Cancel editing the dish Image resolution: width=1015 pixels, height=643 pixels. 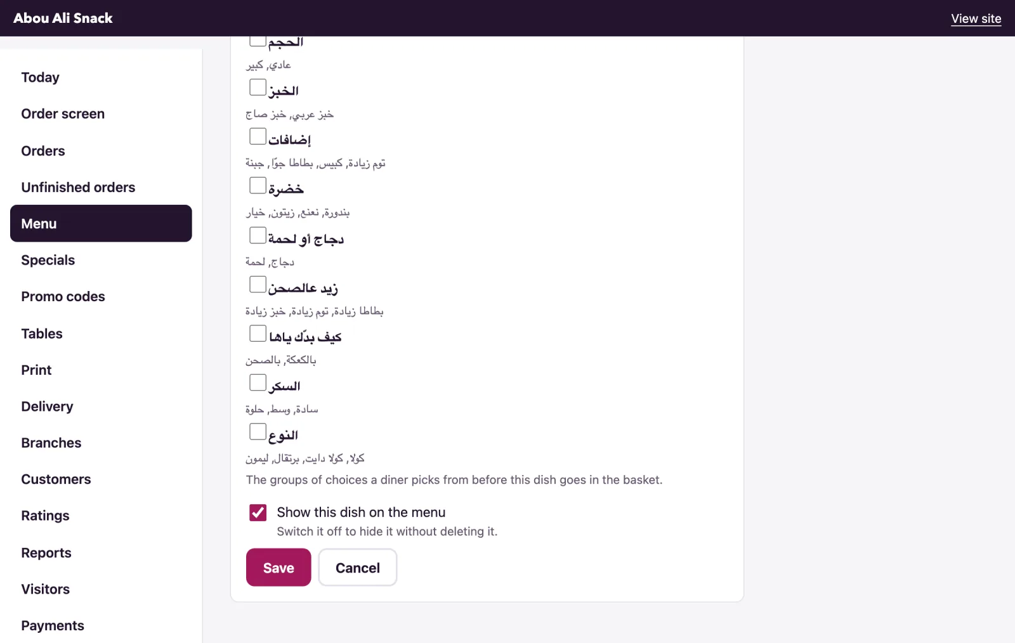[358, 568]
